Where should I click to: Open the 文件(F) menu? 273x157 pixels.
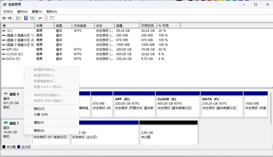coord(8,12)
